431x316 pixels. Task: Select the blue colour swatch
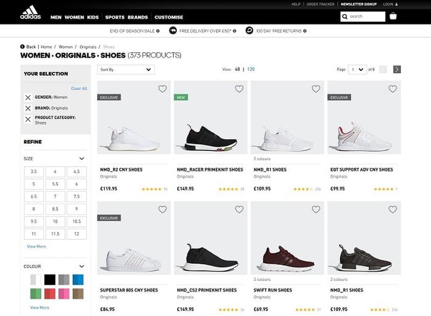point(78,279)
